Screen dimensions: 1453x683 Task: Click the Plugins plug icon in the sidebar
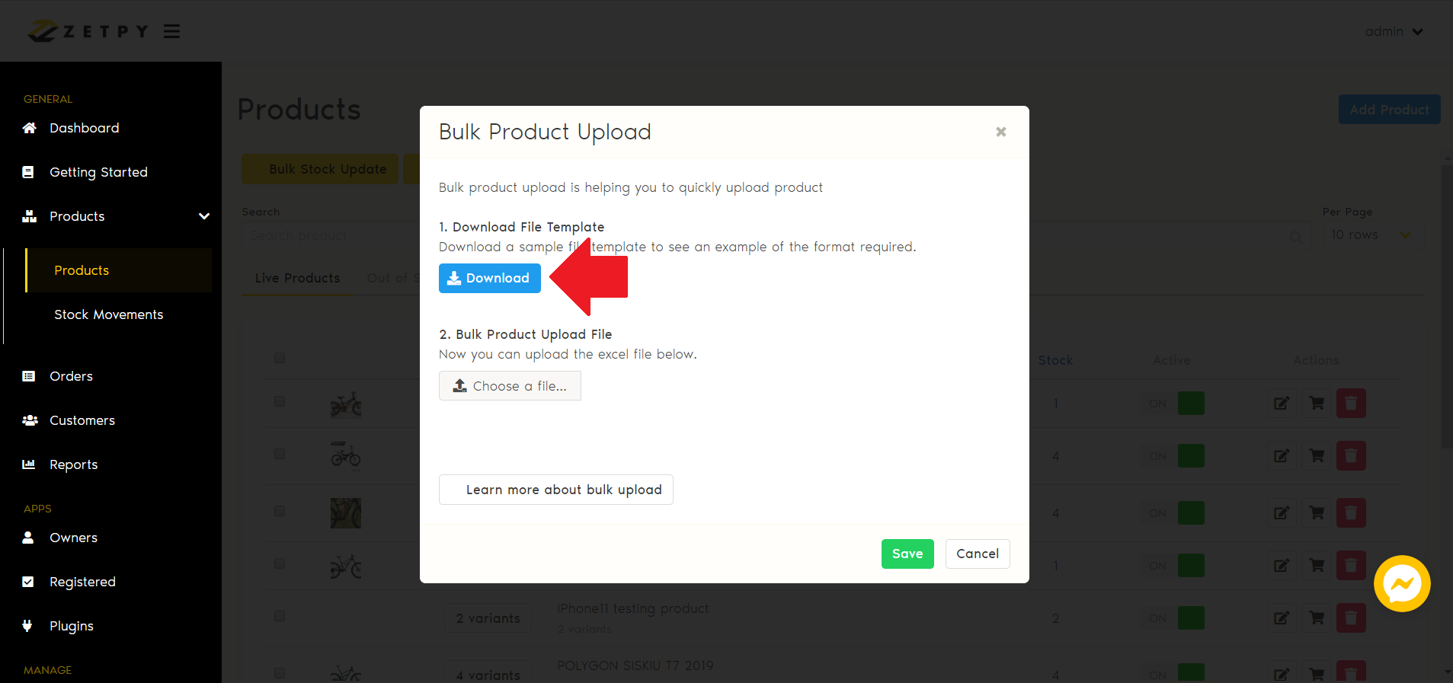coord(28,626)
